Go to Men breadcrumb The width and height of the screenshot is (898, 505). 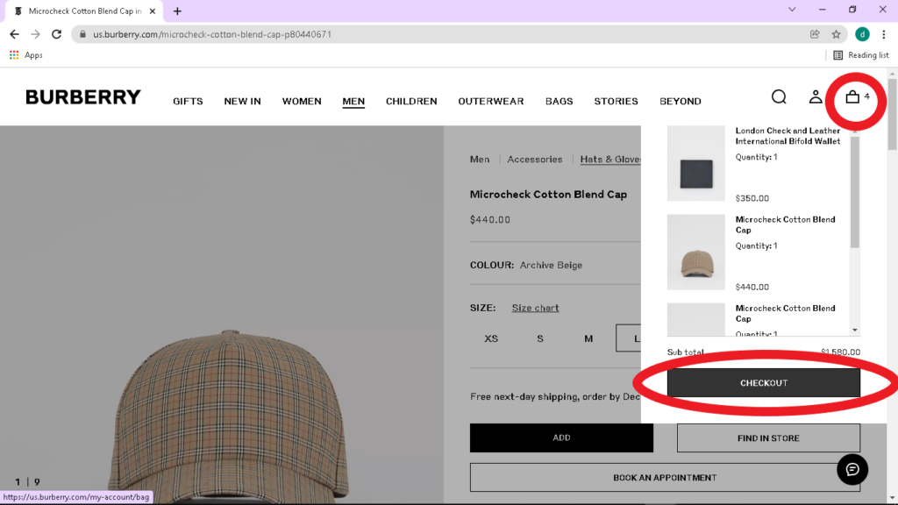click(480, 160)
